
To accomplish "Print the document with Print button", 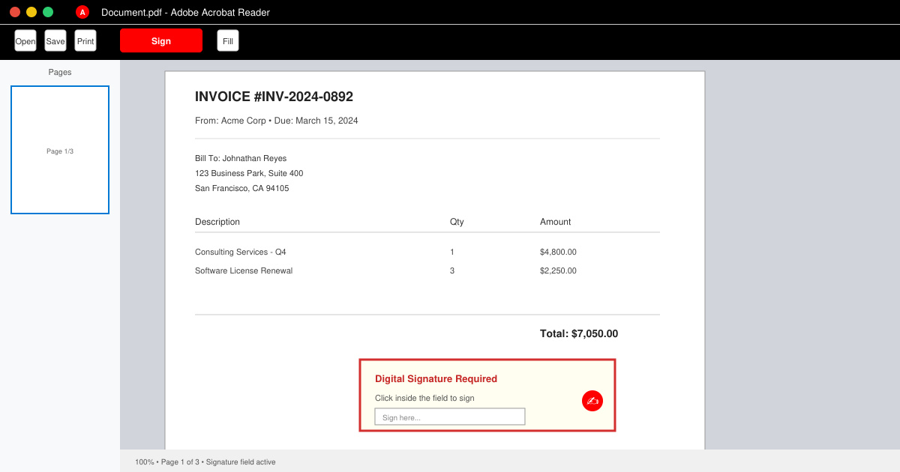I will pyautogui.click(x=85, y=41).
